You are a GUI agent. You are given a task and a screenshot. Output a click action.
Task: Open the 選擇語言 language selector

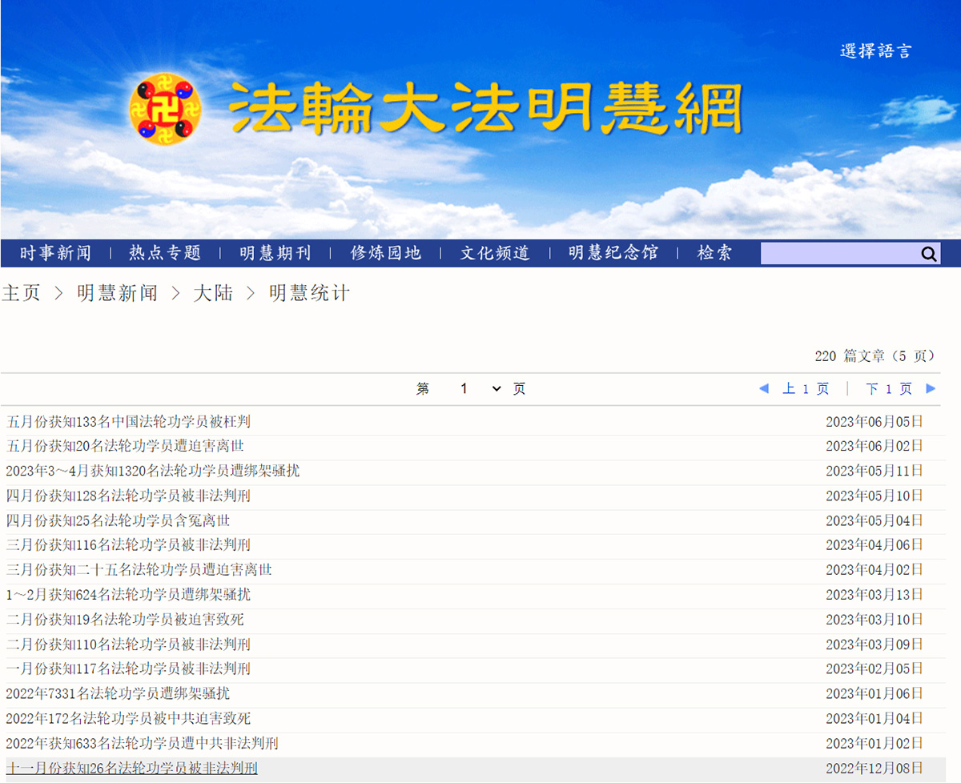[x=875, y=51]
